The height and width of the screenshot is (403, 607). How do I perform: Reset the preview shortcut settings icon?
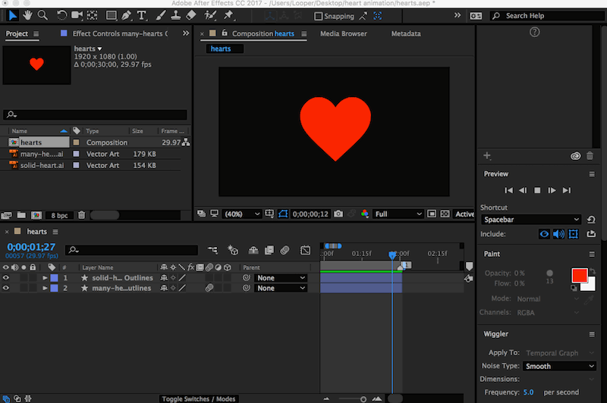tap(591, 220)
